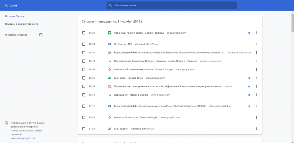
Task: Open more-actions menu for oauth bitrix24net.php entry
Action: tap(257, 53)
